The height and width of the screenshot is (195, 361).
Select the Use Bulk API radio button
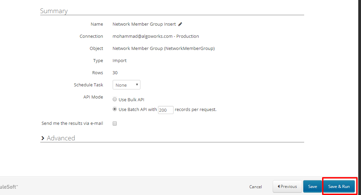click(115, 100)
